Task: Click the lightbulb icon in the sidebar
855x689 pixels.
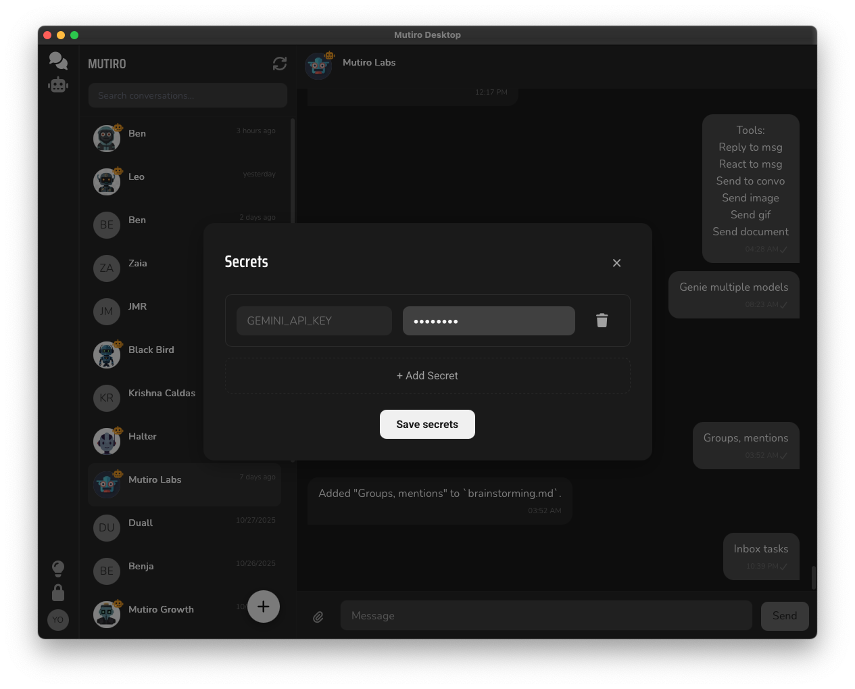Action: coord(58,569)
